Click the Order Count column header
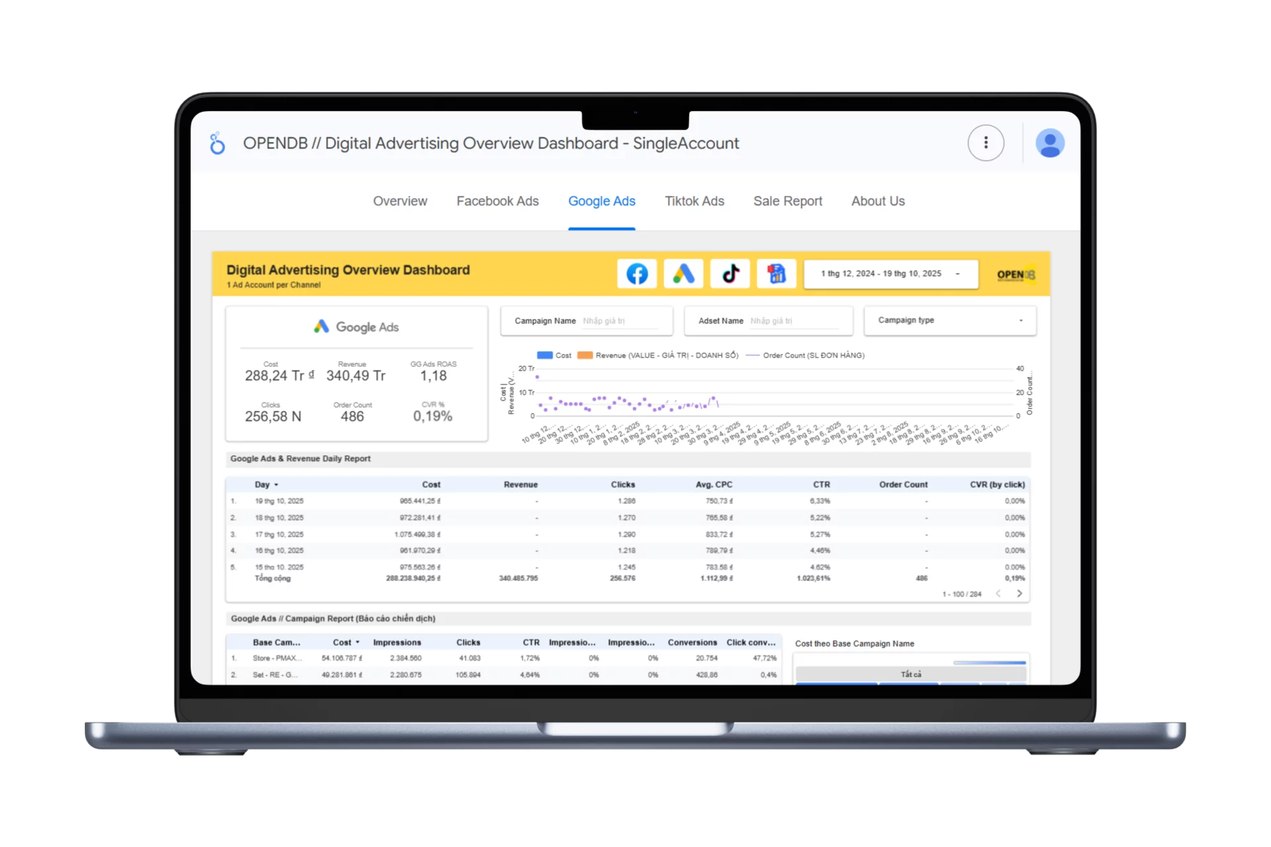Screen dimensions: 1271x847 point(903,485)
